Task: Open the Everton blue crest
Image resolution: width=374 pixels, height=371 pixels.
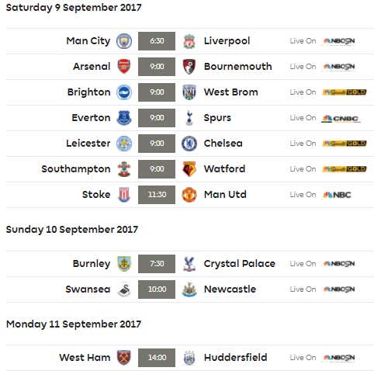Action: coord(124,118)
